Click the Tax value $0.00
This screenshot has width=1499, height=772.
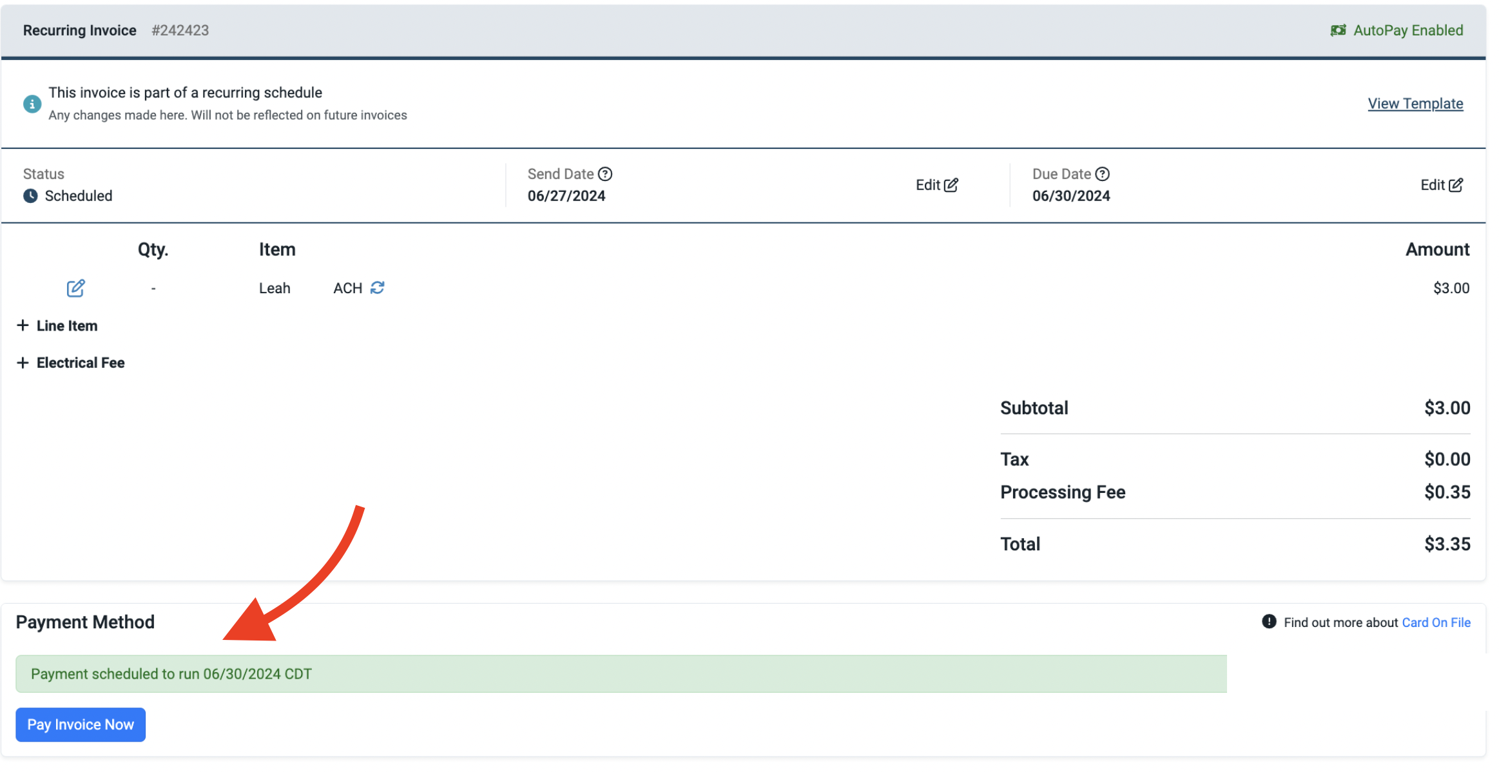click(1447, 459)
